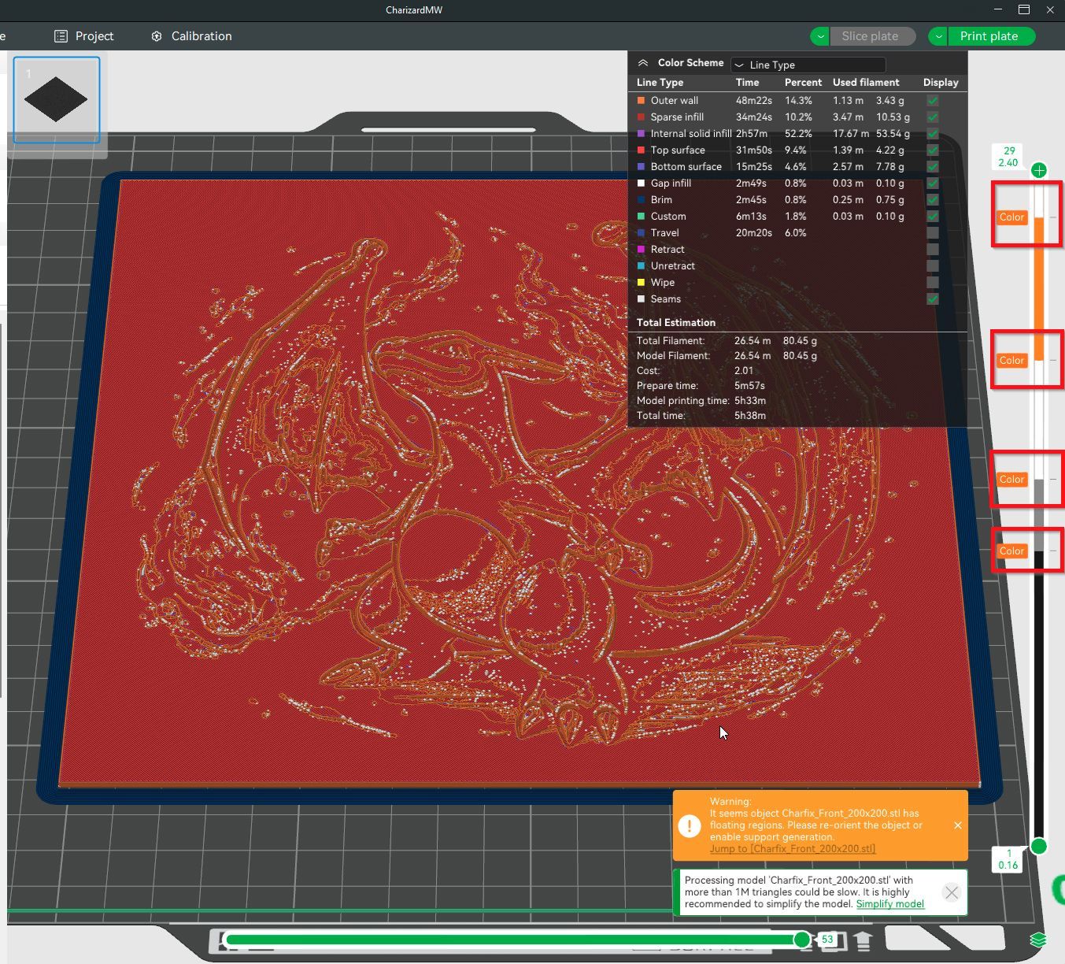The width and height of the screenshot is (1065, 964).
Task: Uncheck the Outer wall display checkbox
Action: point(933,101)
